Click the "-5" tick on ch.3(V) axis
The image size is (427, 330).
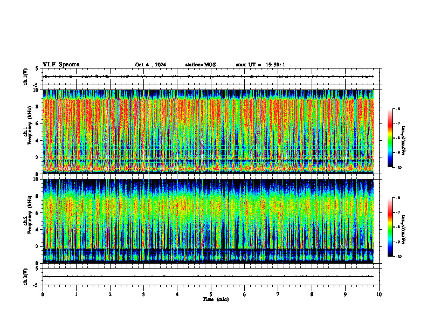point(36,285)
